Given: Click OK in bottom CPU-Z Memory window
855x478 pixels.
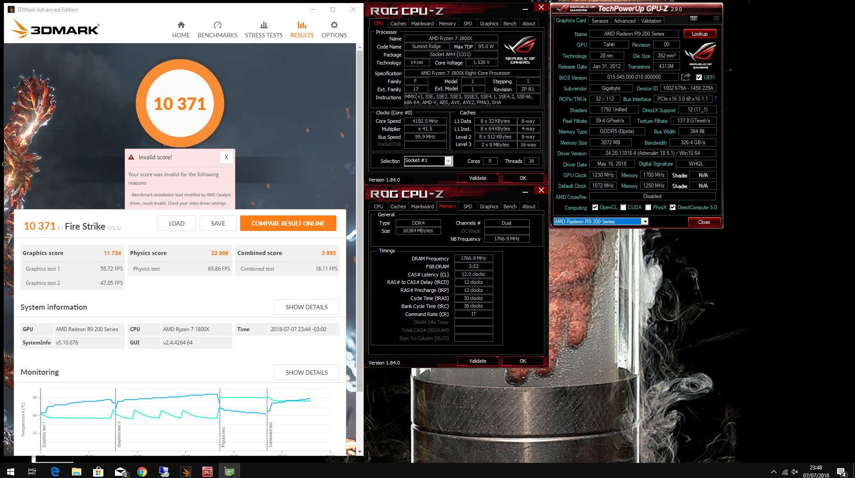Looking at the screenshot, I should coord(523,361).
